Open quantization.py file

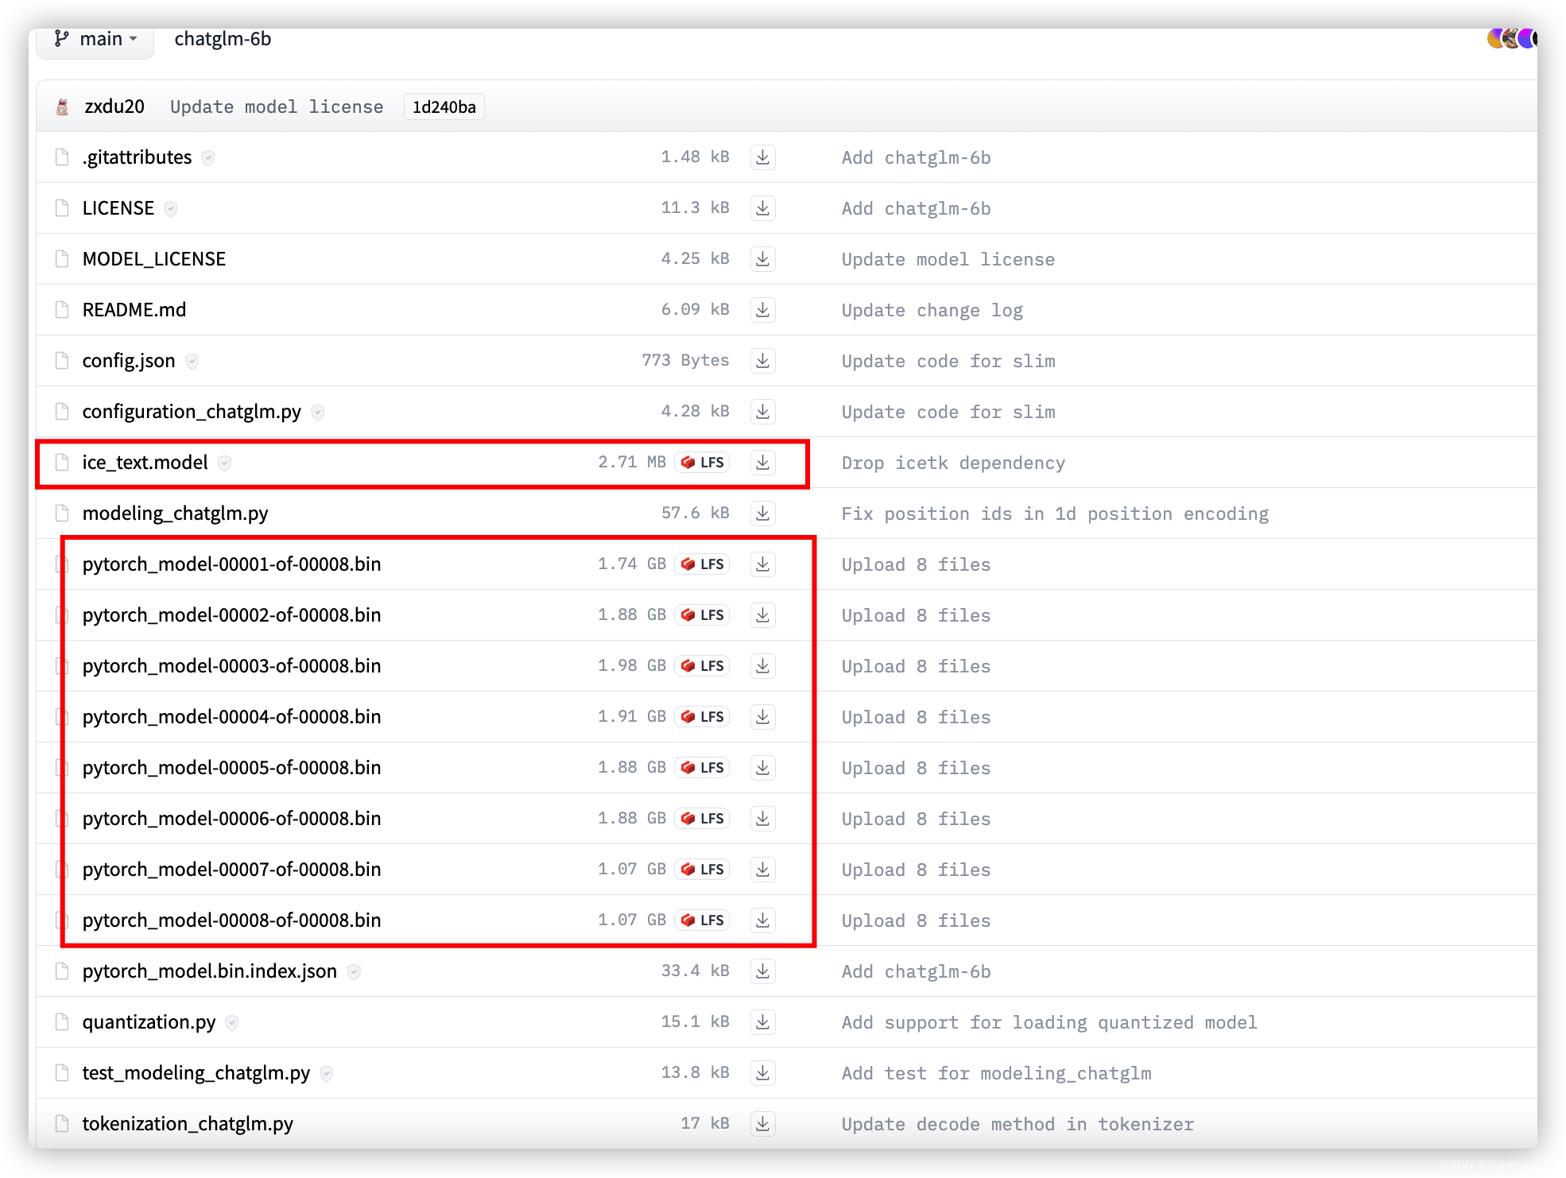[149, 1022]
